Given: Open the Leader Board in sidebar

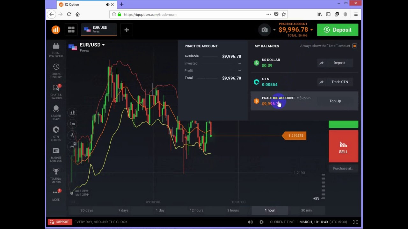Looking at the screenshot, I should pos(56,113).
